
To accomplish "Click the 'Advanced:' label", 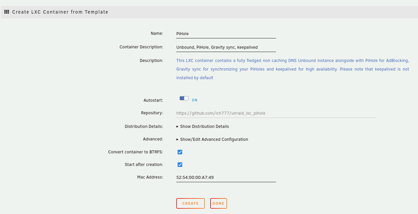I will [x=153, y=139].
